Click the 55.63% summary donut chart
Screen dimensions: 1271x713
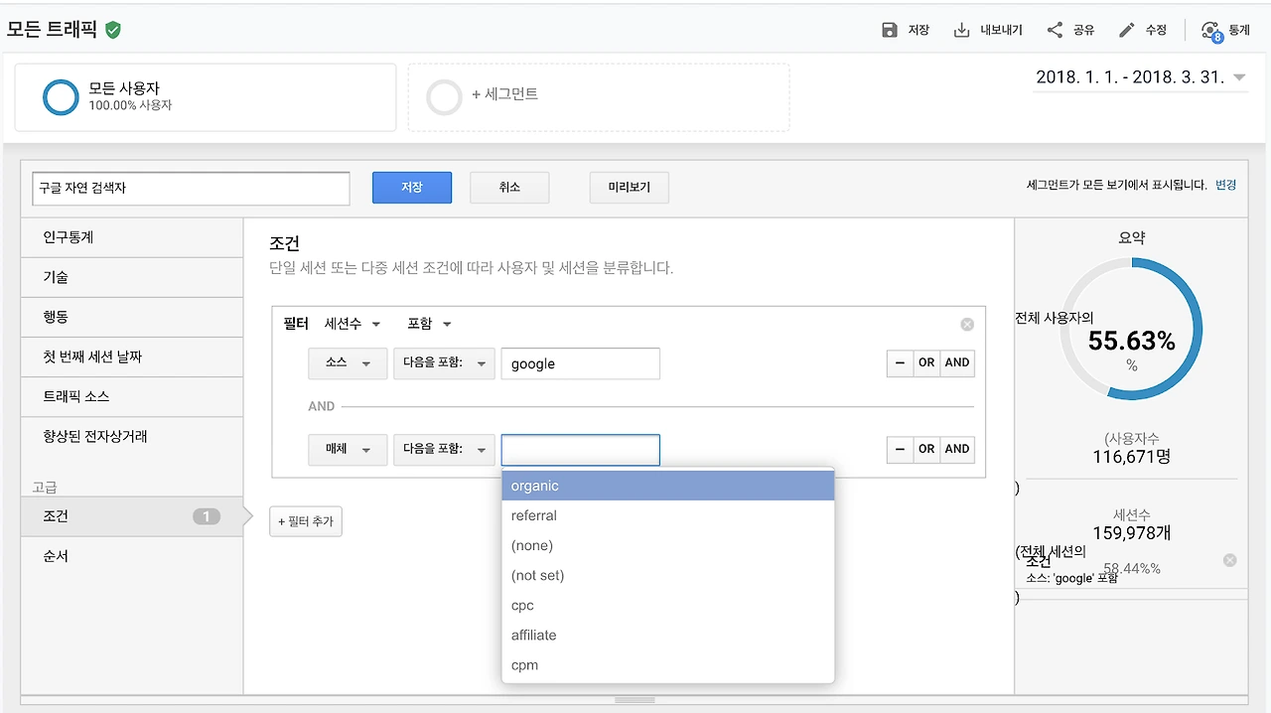(x=1131, y=329)
